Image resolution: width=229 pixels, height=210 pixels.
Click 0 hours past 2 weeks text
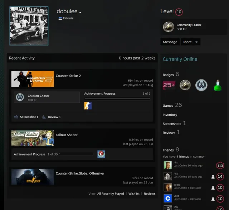(x=137, y=58)
